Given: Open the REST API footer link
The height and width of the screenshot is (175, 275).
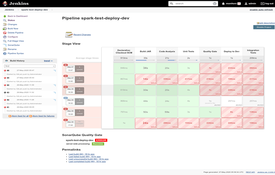Looking at the screenshot, I should coord(250,172).
